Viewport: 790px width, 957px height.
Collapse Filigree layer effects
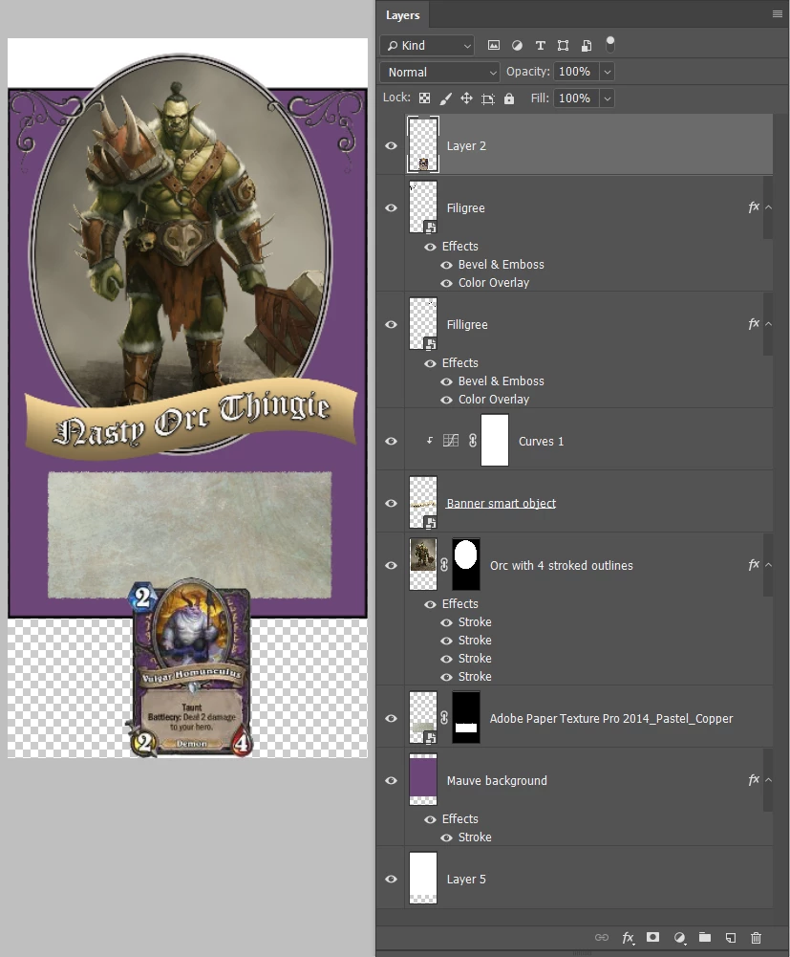coord(769,207)
